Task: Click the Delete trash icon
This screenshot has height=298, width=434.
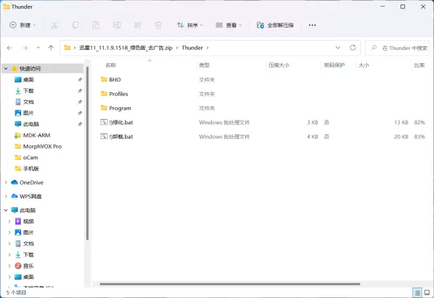Action: pyautogui.click(x=158, y=25)
